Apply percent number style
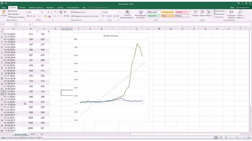252x141 pixels. (x=108, y=16)
